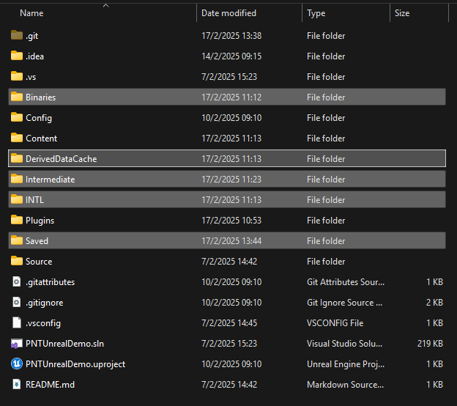Click the 219 KB size value
The width and height of the screenshot is (457, 406).
point(430,344)
